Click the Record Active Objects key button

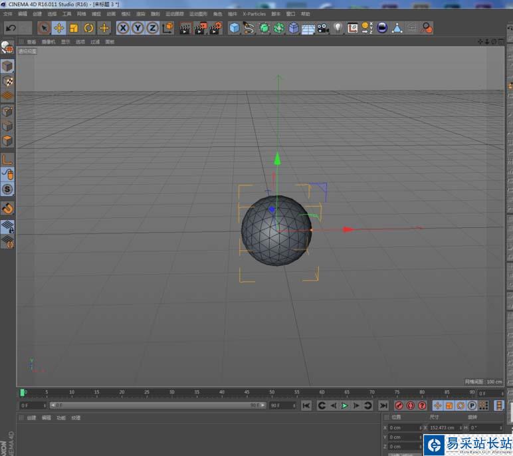[399, 405]
